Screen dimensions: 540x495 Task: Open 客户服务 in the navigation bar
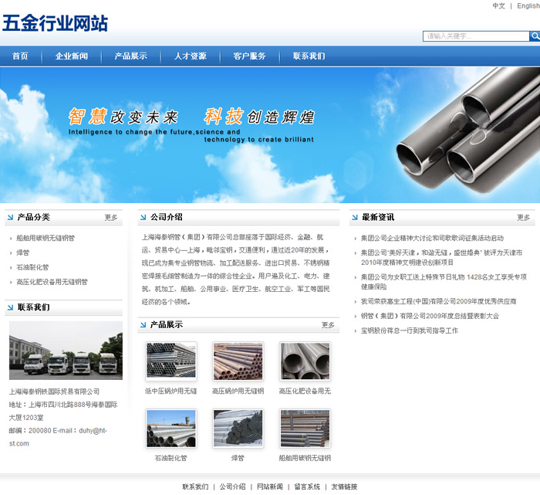pyautogui.click(x=249, y=56)
